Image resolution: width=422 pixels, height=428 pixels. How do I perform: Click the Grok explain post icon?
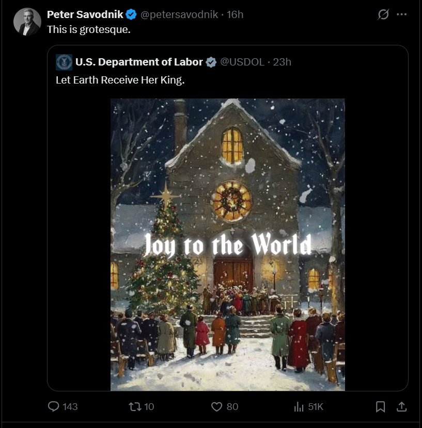tap(383, 14)
